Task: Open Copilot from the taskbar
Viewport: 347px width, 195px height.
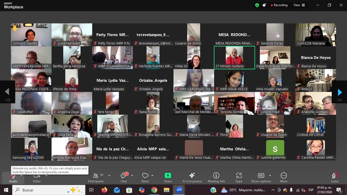Action: (x=141, y=190)
